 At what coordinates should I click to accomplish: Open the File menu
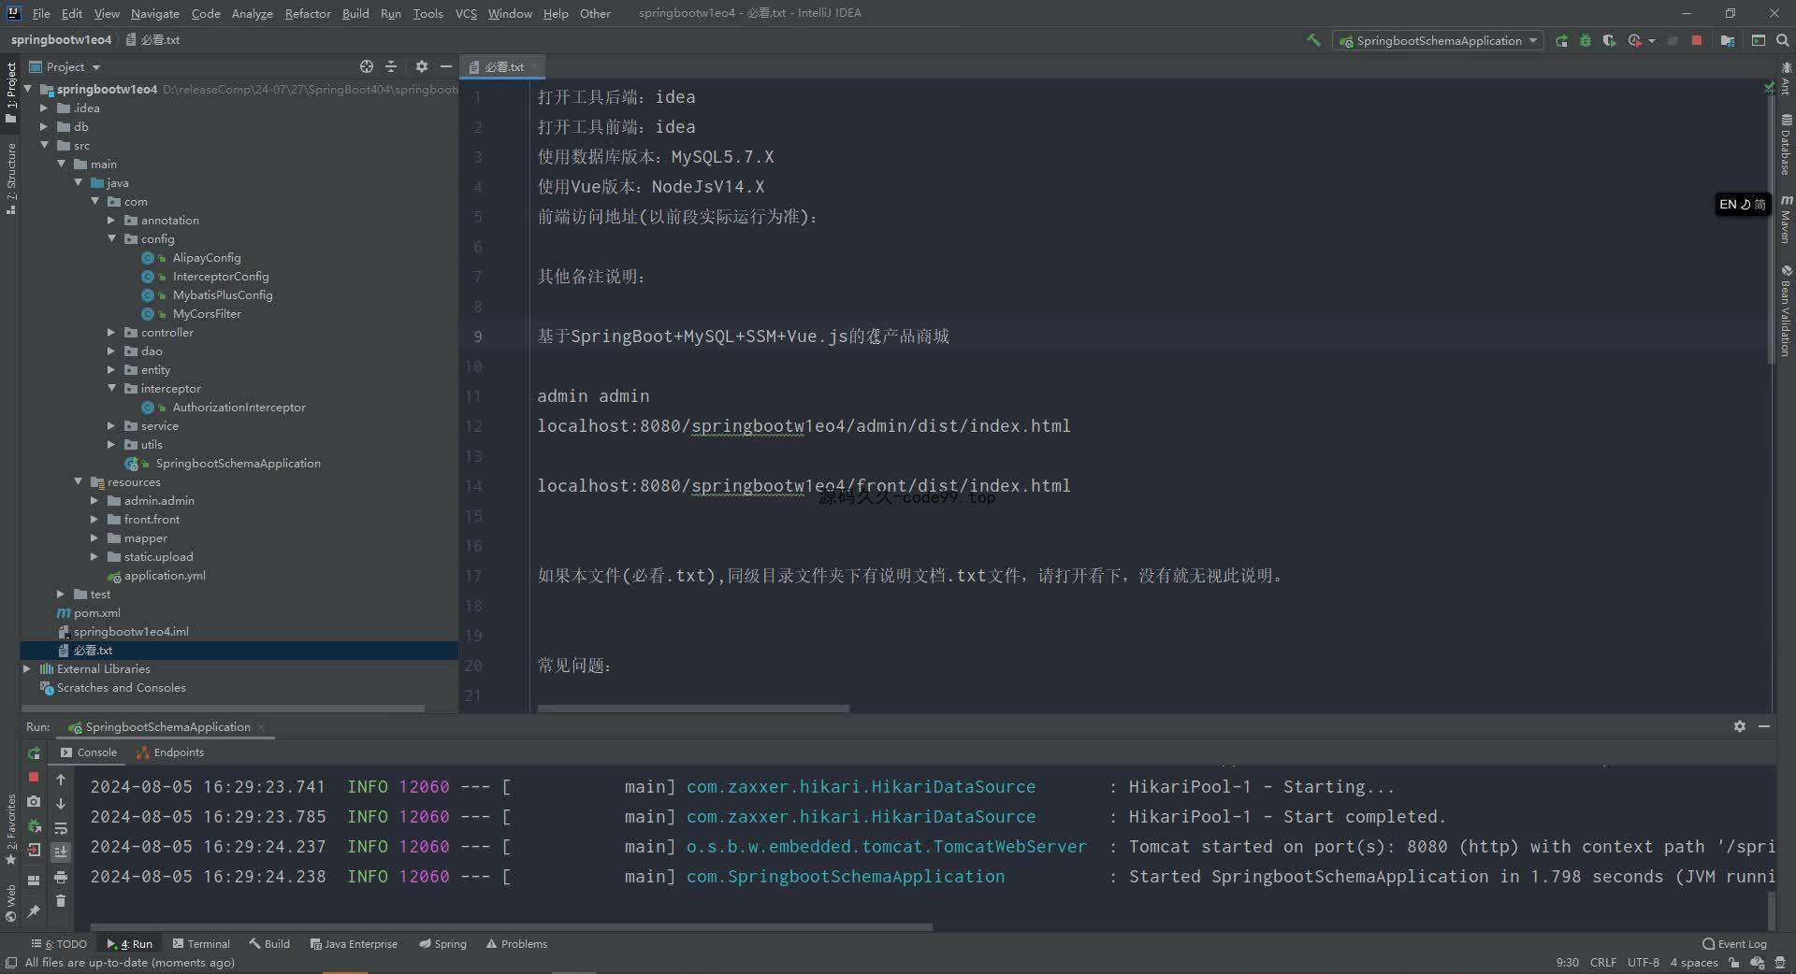point(41,13)
